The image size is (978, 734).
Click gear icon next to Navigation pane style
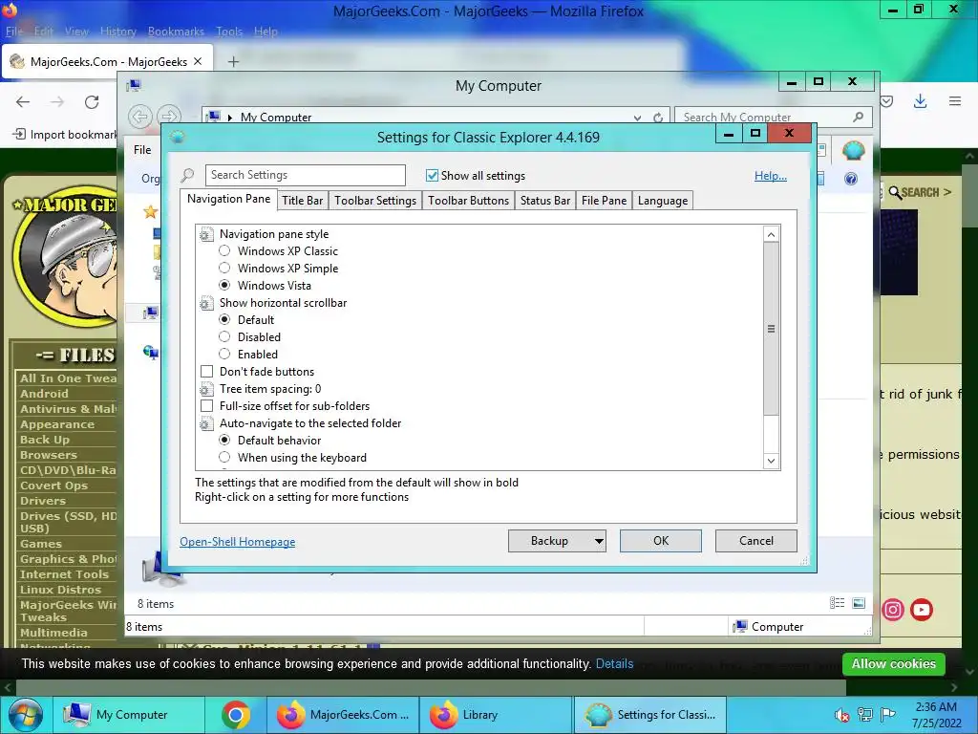[206, 235]
